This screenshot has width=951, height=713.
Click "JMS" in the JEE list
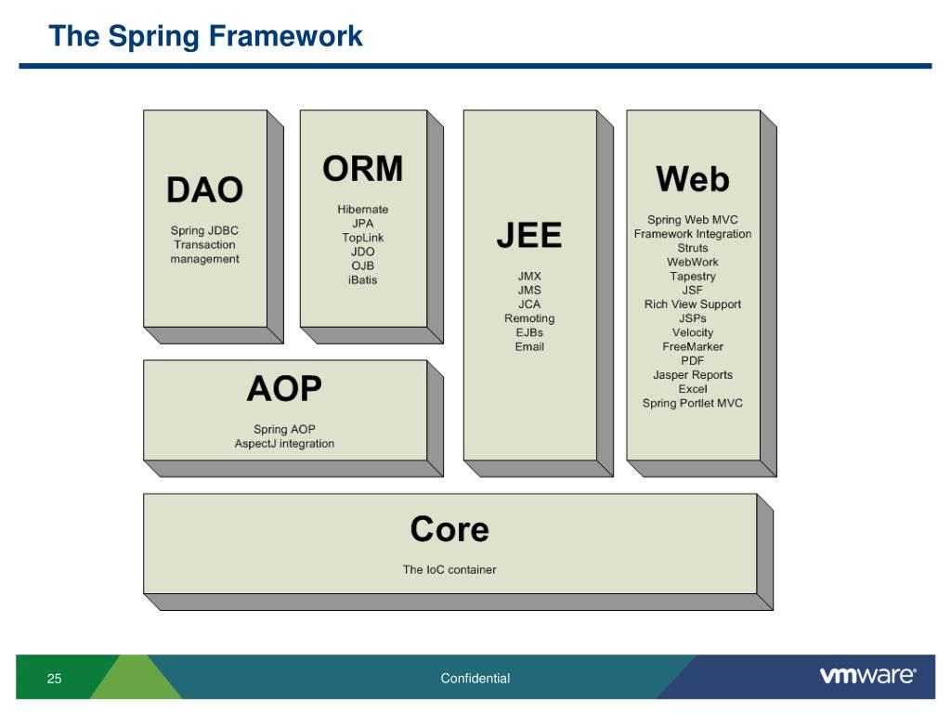pyautogui.click(x=529, y=290)
